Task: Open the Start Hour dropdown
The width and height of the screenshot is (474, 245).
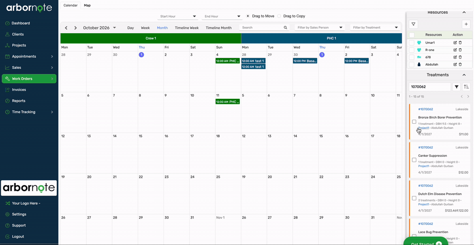Action: [x=177, y=17]
